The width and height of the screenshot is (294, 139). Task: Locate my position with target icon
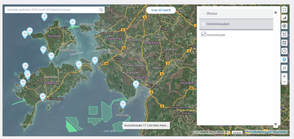(284, 26)
